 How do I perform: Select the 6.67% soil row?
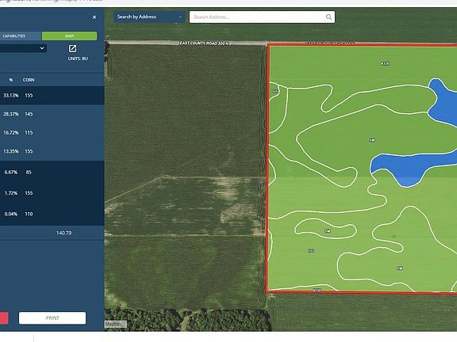(52, 172)
